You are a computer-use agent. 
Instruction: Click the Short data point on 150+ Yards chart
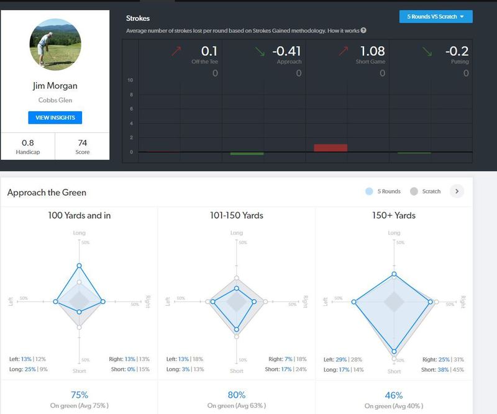coord(394,351)
